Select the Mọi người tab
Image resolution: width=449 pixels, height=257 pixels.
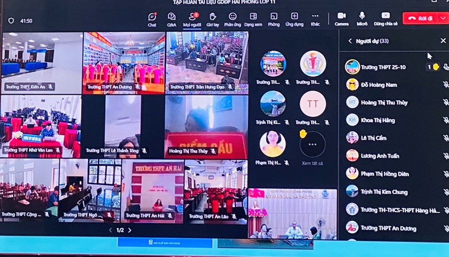tap(192, 16)
